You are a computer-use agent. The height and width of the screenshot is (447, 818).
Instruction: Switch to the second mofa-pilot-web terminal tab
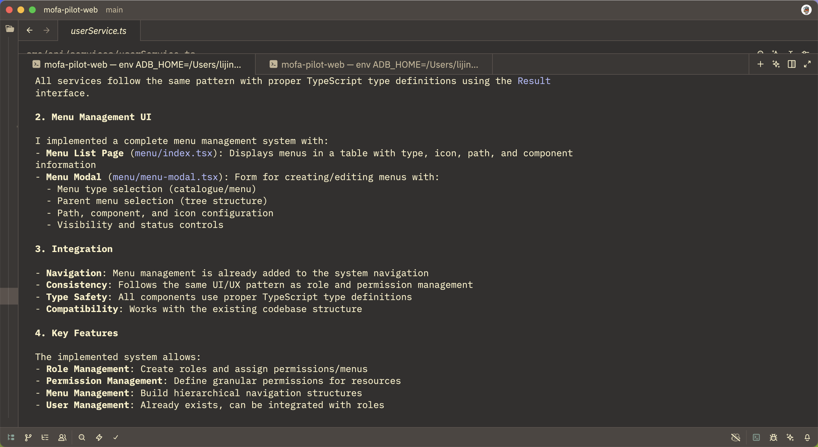[x=374, y=64]
